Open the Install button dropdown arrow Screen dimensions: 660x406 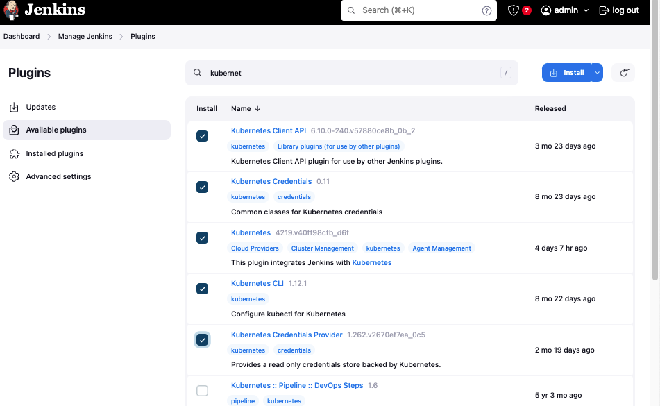596,72
